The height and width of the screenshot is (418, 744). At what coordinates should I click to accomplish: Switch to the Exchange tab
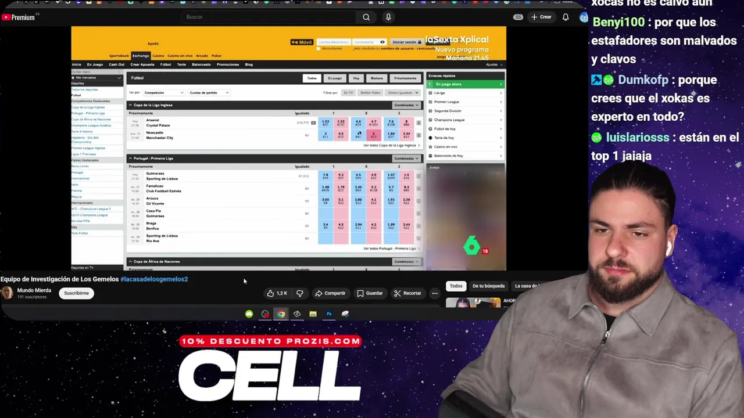point(141,56)
